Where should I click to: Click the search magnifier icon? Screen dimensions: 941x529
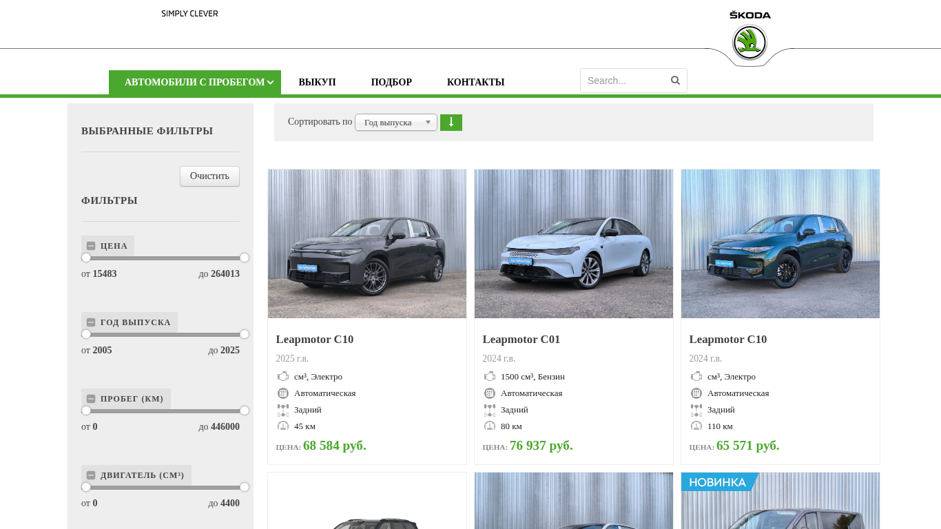coord(675,81)
